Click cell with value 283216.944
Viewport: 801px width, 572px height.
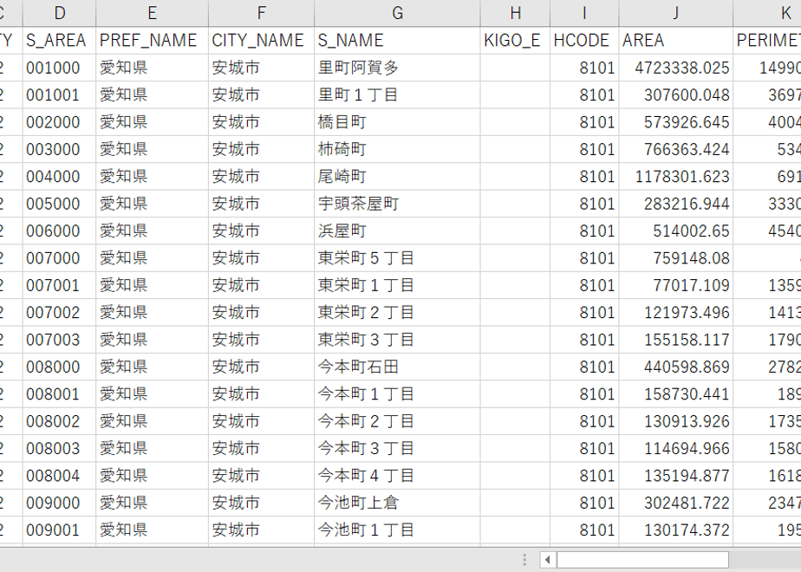(x=676, y=204)
